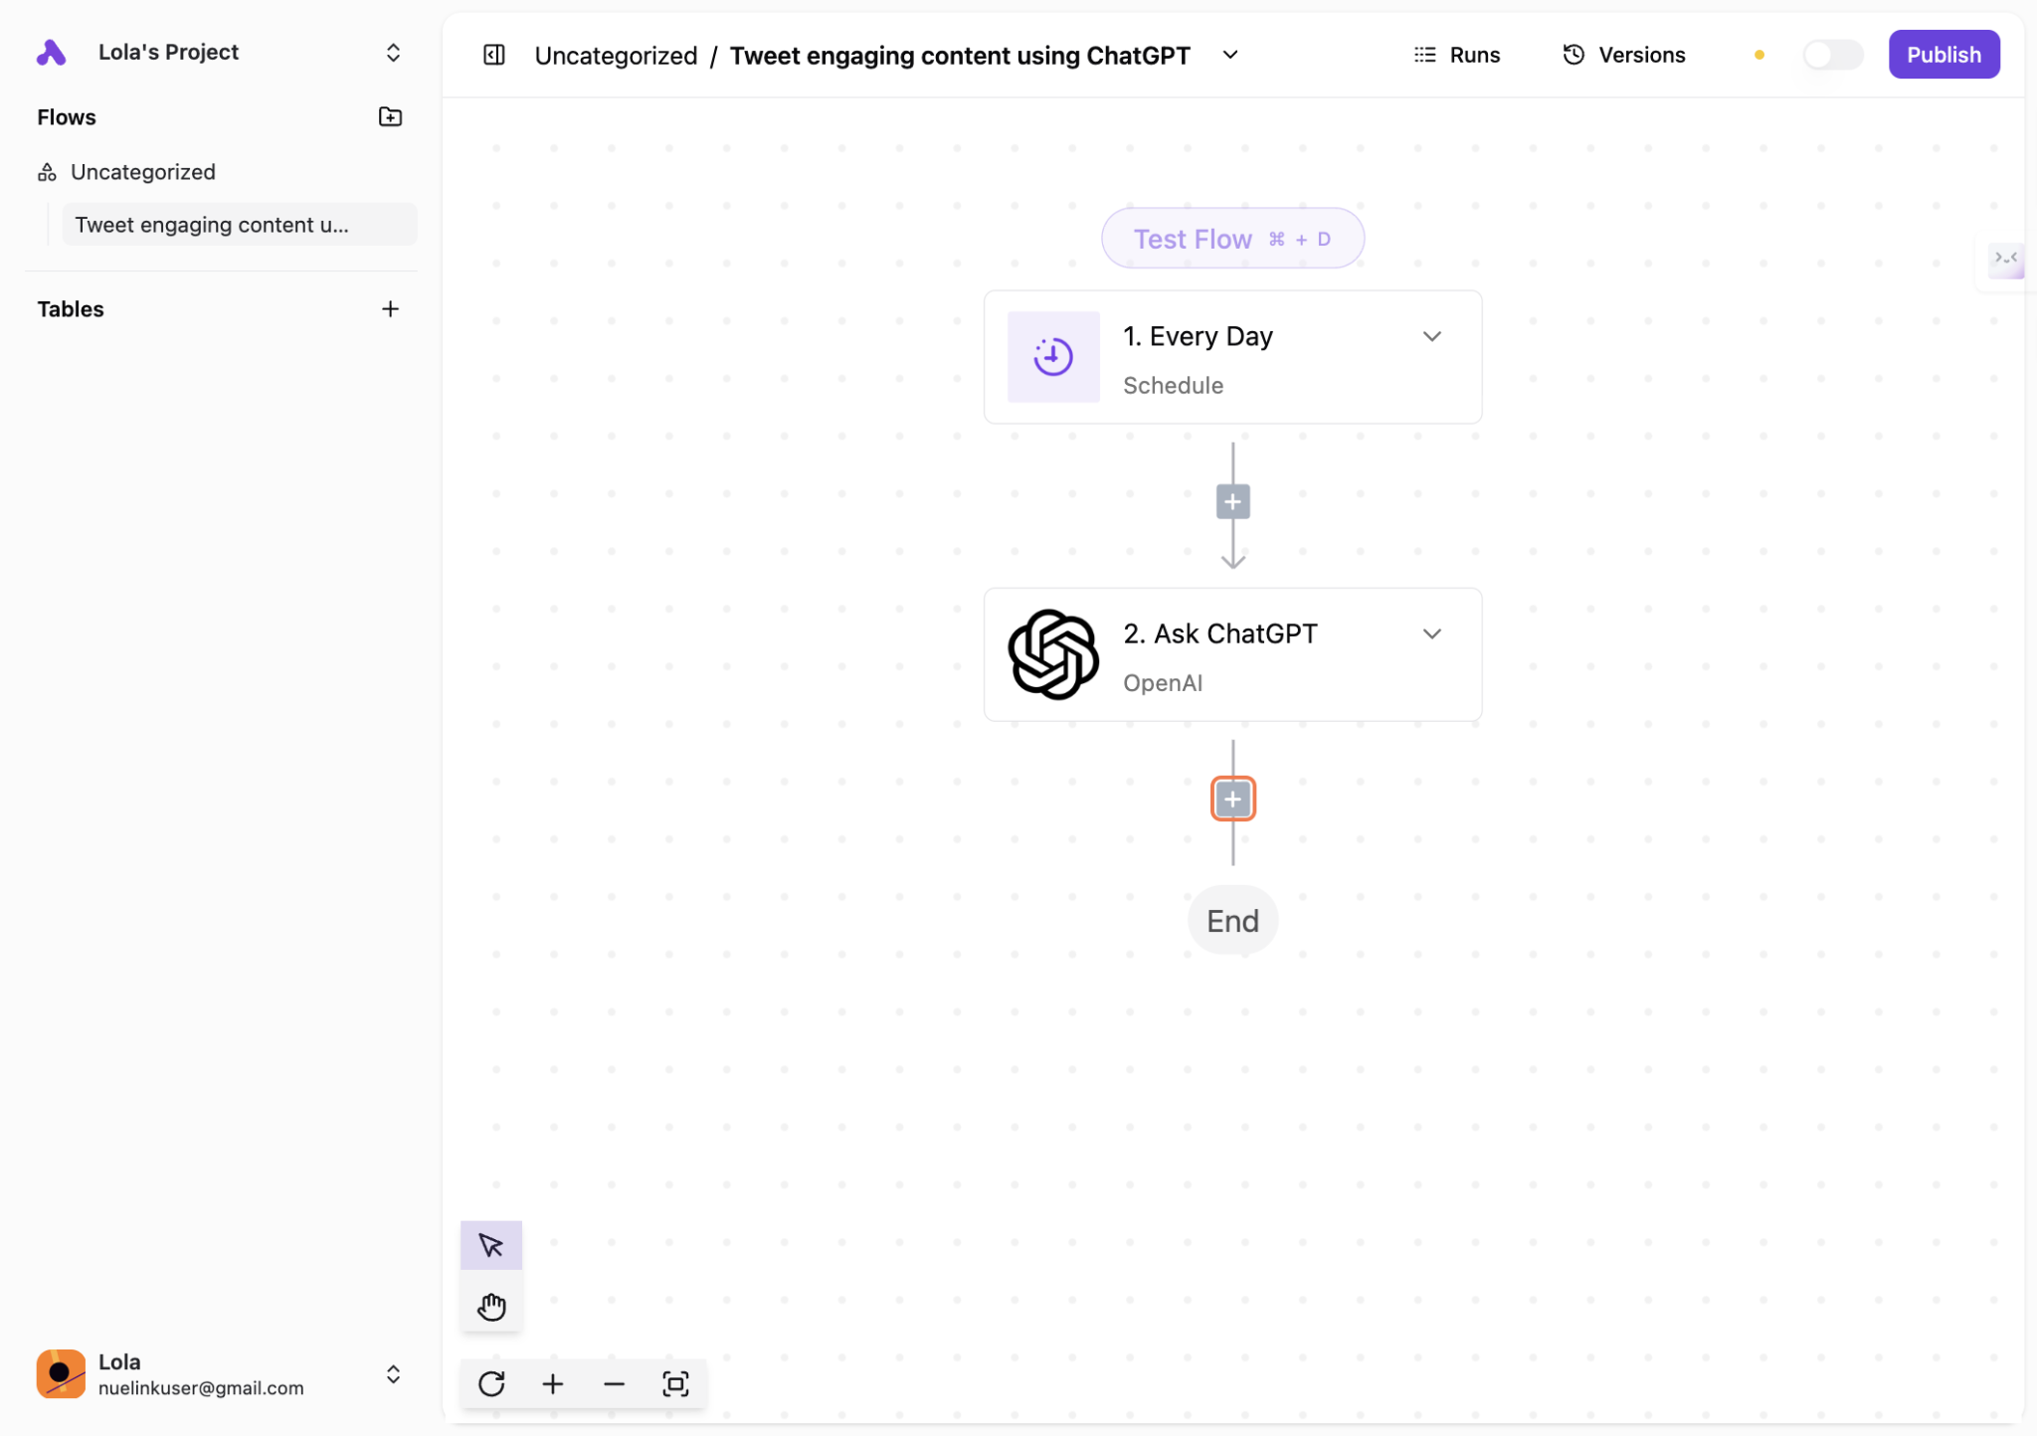Select the pointer cursor tool
Screen dimensions: 2037x1436
pos(491,1245)
